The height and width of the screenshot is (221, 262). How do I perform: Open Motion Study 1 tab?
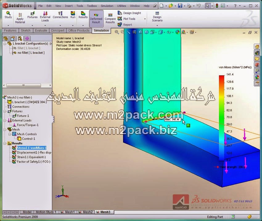(x=46, y=212)
